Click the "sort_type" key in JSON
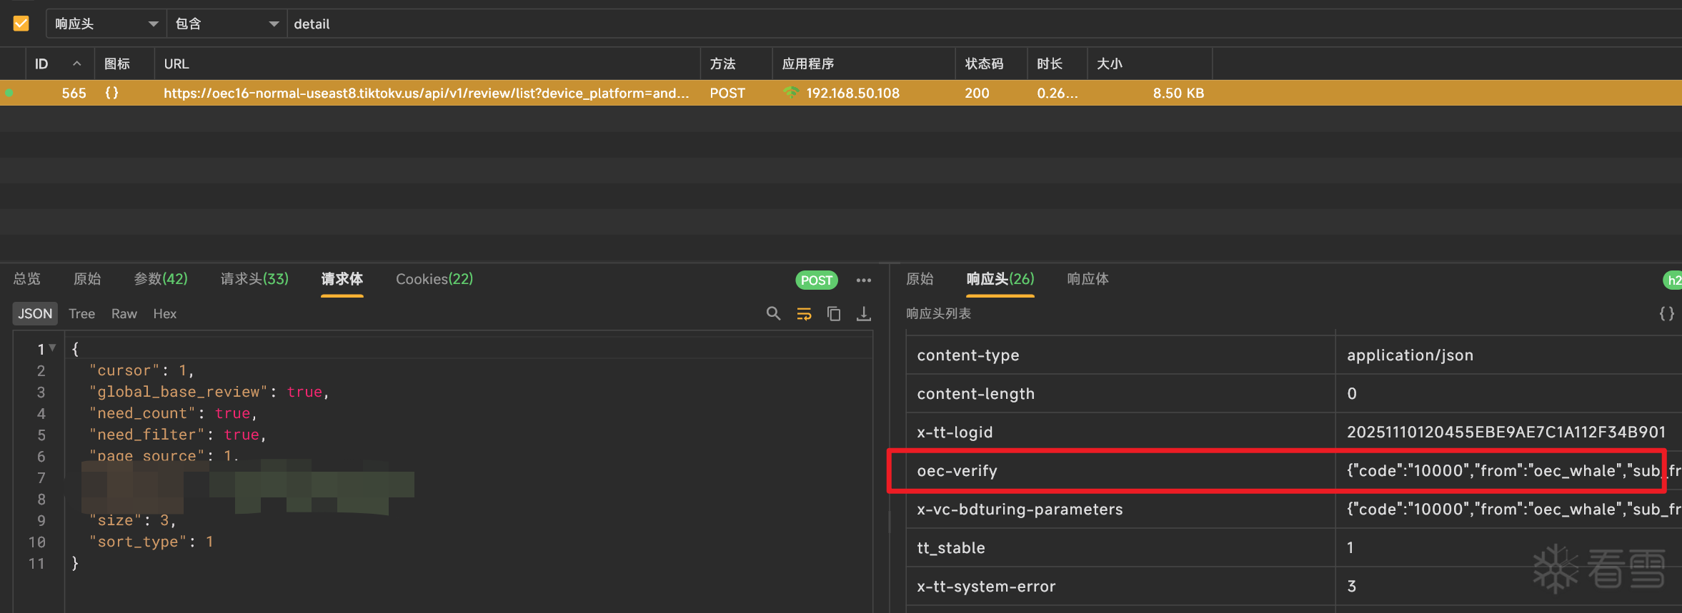Screen dimensions: 1682x613 [x=138, y=542]
